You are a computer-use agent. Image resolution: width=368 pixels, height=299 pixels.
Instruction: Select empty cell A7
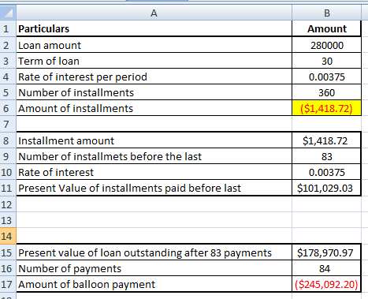tap(154, 124)
